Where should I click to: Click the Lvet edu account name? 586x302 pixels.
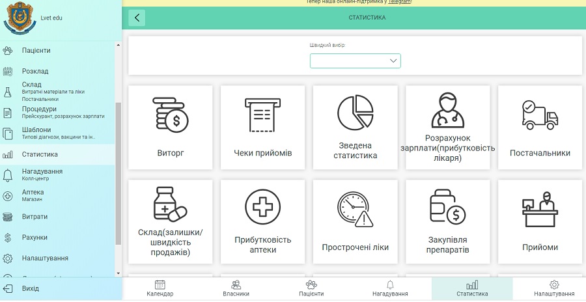(x=51, y=18)
